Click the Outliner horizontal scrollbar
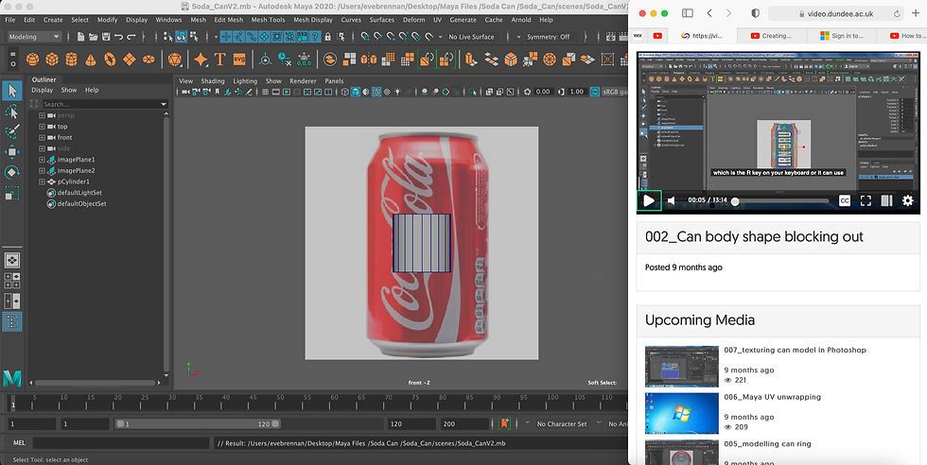 [x=96, y=382]
